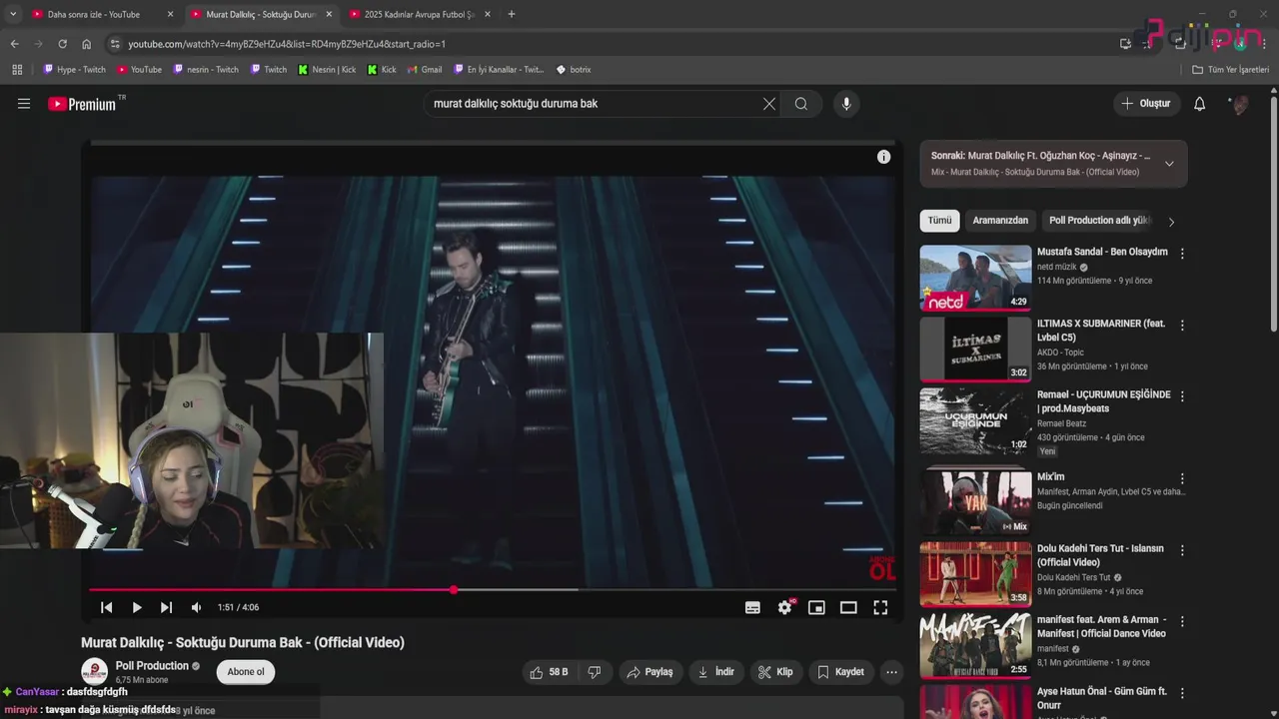Reload the current page
This screenshot has height=719, width=1279.
tap(62, 44)
